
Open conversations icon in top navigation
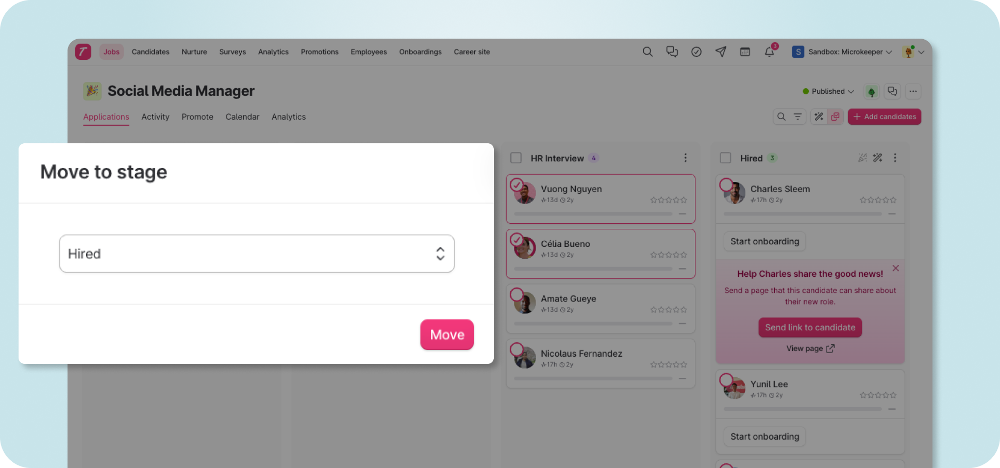(x=672, y=52)
